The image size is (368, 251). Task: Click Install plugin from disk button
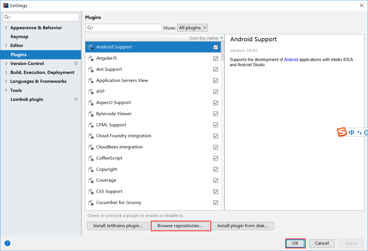pyautogui.click(x=242, y=226)
